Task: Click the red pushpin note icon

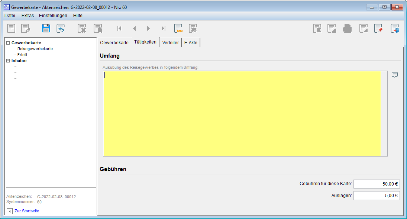Action: point(378,28)
